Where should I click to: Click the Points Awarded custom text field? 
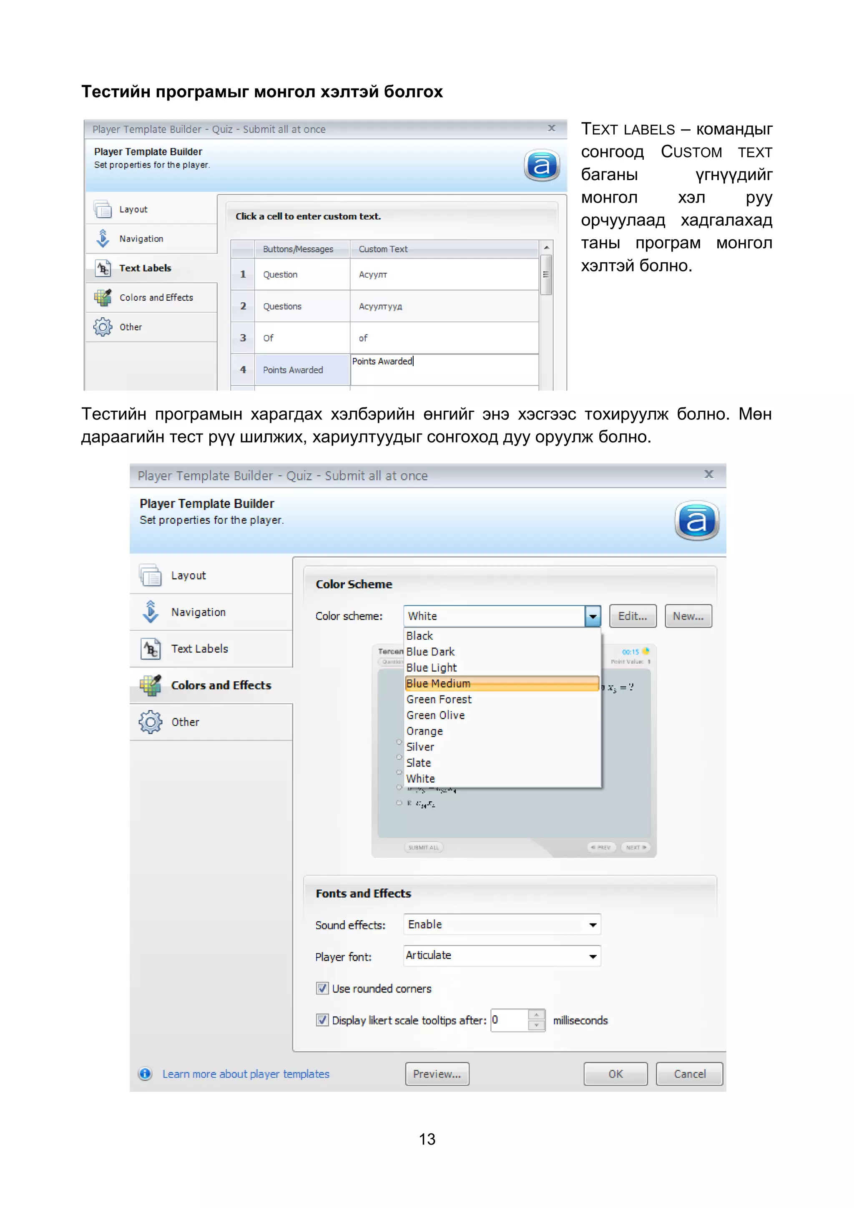pos(444,369)
